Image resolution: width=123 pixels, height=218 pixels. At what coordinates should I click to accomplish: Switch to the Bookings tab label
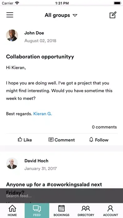[x=61, y=215]
